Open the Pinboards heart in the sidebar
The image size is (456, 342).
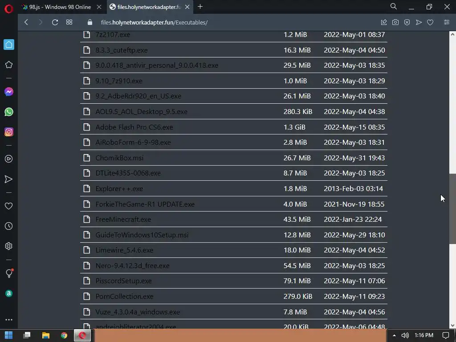[x=9, y=206]
